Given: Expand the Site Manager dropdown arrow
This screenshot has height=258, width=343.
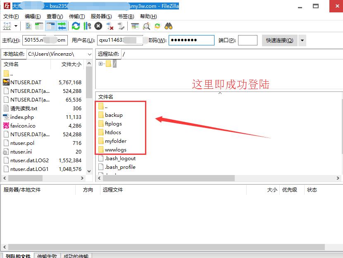Looking at the screenshot, I should 16,26.
